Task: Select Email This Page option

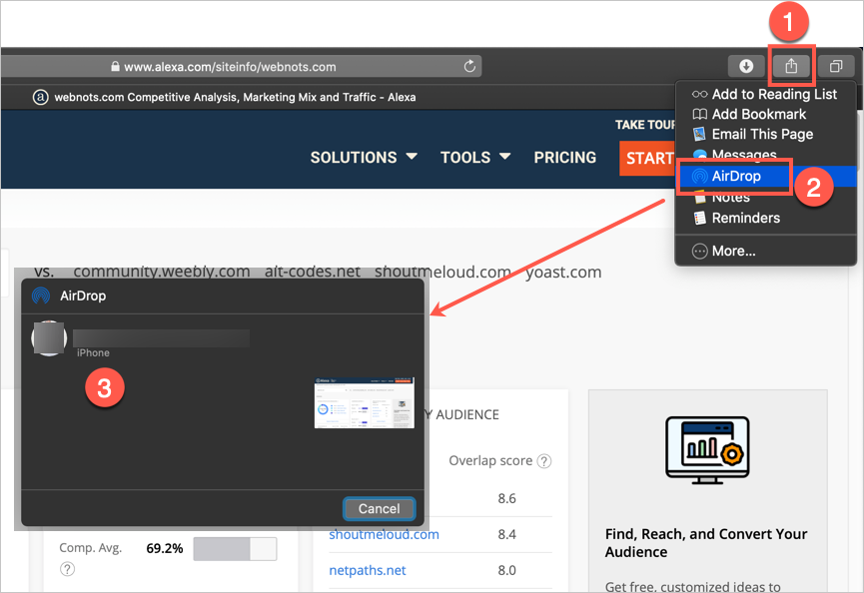Action: [x=761, y=134]
